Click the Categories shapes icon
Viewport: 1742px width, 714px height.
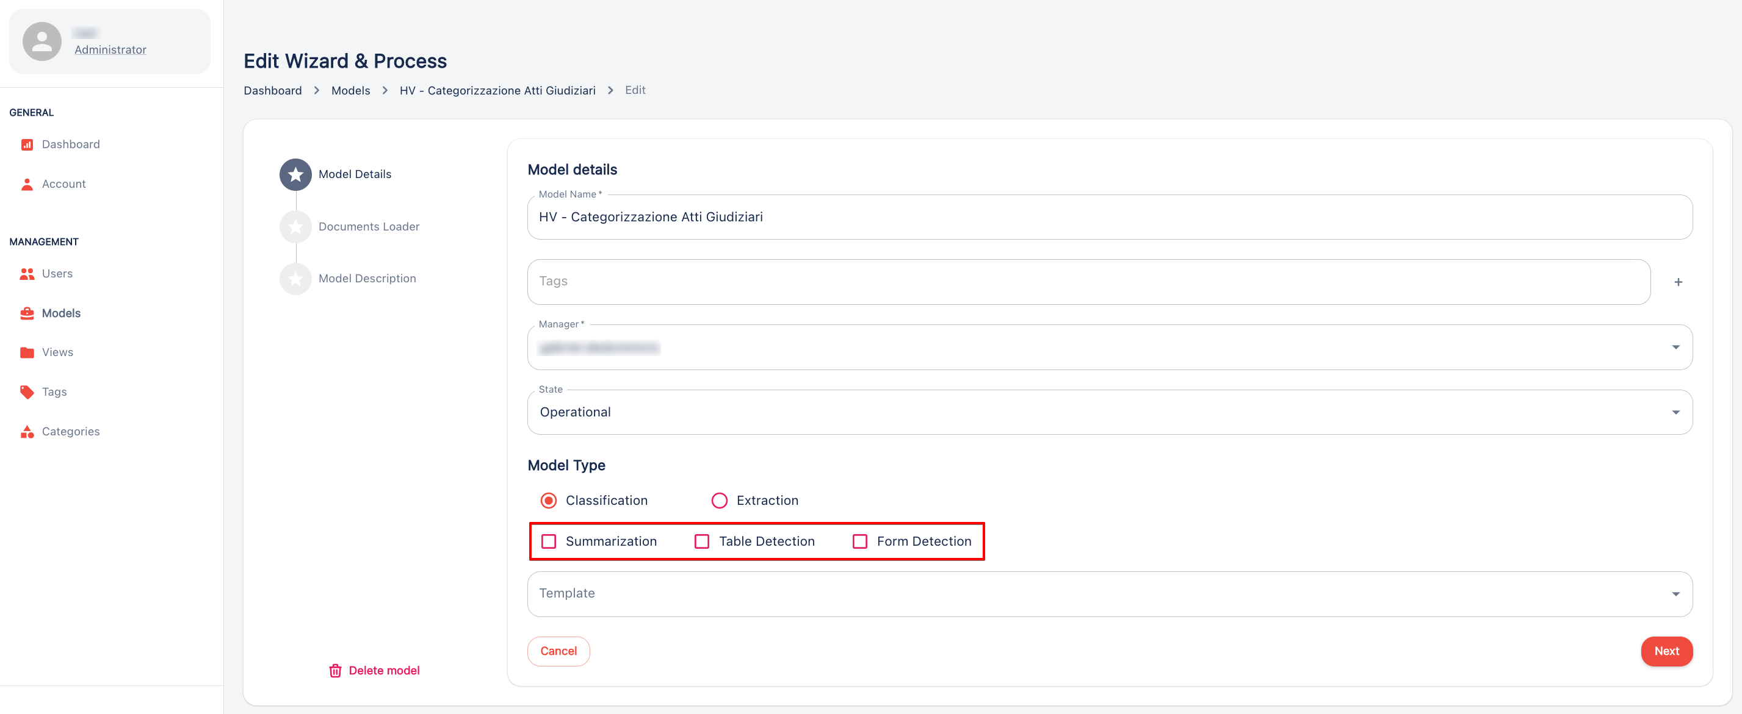(x=27, y=432)
